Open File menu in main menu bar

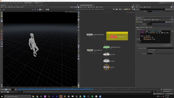tap(2, 3)
